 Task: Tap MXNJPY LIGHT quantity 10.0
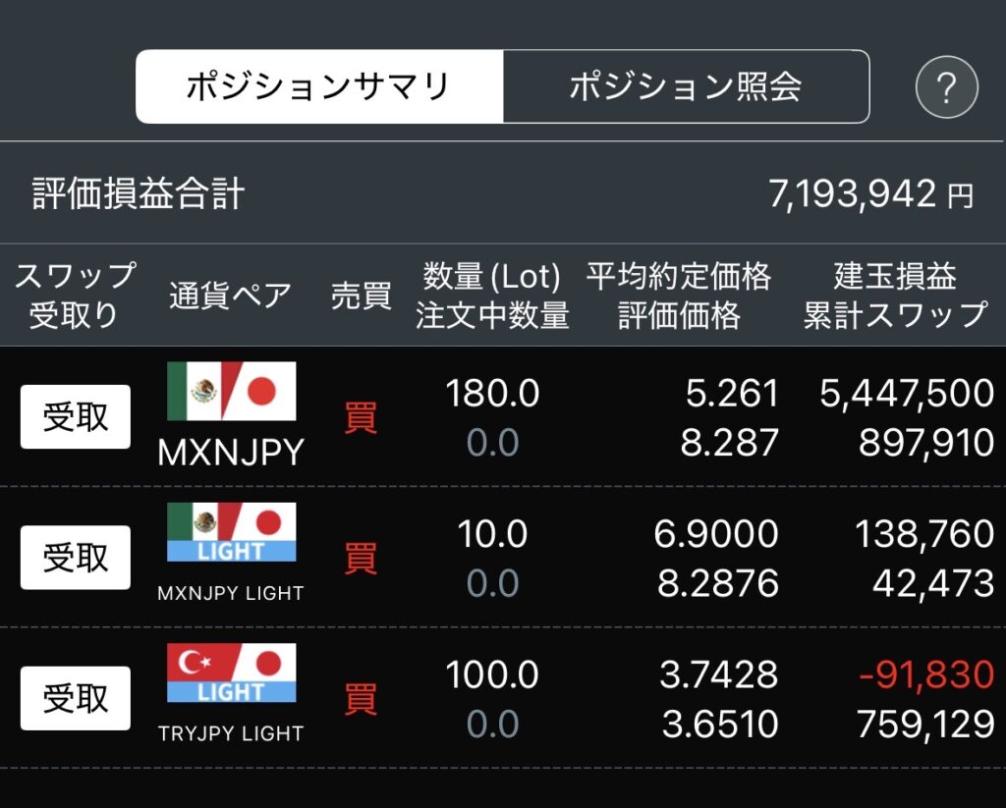coord(492,534)
